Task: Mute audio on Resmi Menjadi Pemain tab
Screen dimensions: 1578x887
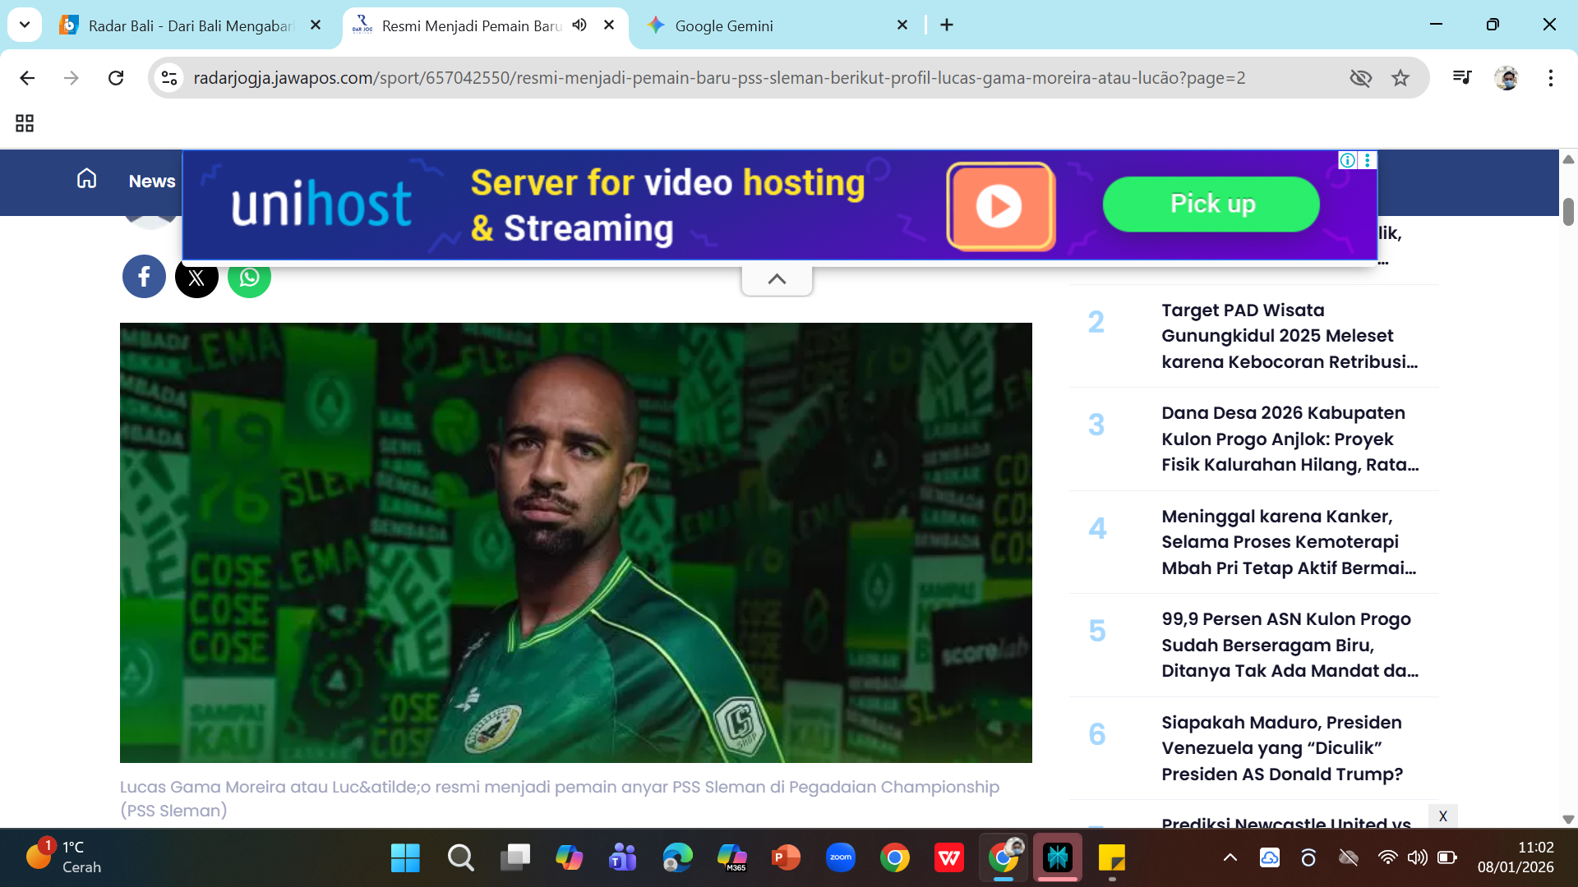Action: 579,25
